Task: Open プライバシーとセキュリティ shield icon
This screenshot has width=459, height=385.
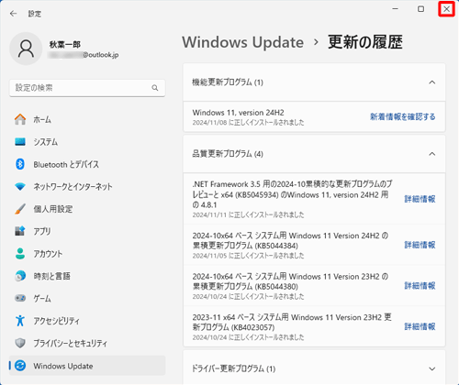Action: [20, 343]
